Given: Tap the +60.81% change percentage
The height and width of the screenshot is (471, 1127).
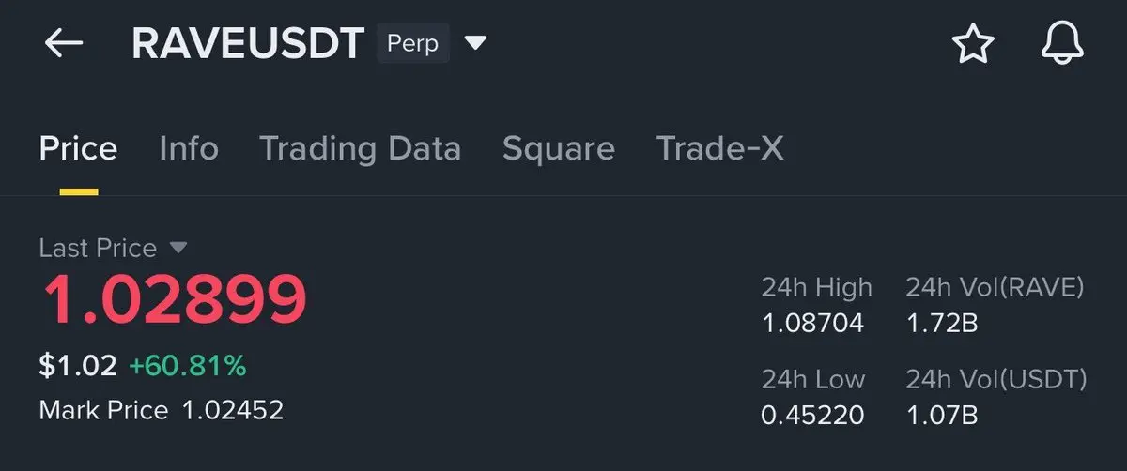Looking at the screenshot, I should (187, 366).
